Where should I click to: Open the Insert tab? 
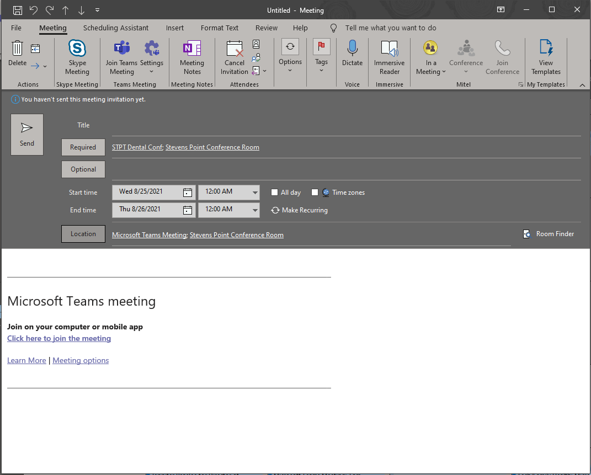[175, 28]
